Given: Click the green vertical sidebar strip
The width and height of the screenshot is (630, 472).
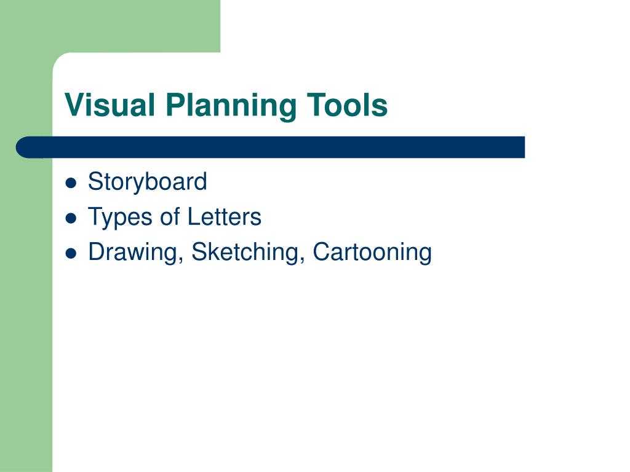Looking at the screenshot, I should [26, 313].
